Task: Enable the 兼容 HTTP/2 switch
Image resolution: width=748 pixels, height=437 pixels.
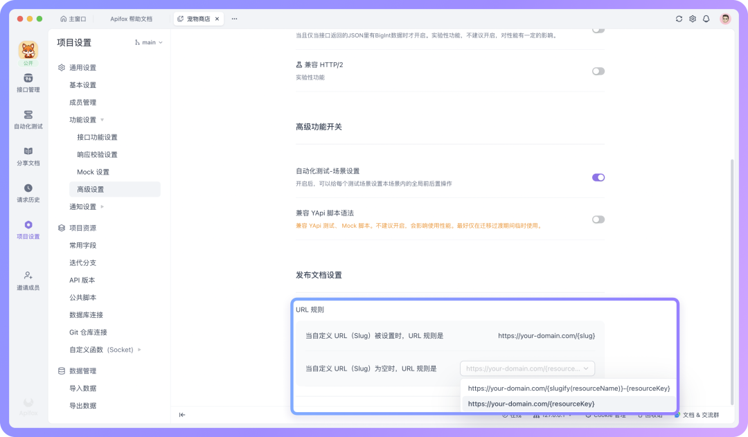Action: [598, 71]
